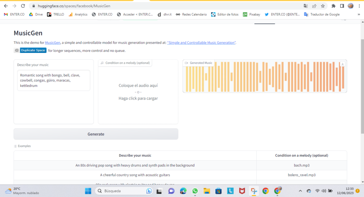
Task: Open the Wi-Fi network tray icon
Action: [x=317, y=191]
